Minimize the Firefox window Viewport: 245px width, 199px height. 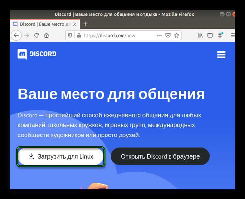point(222,14)
